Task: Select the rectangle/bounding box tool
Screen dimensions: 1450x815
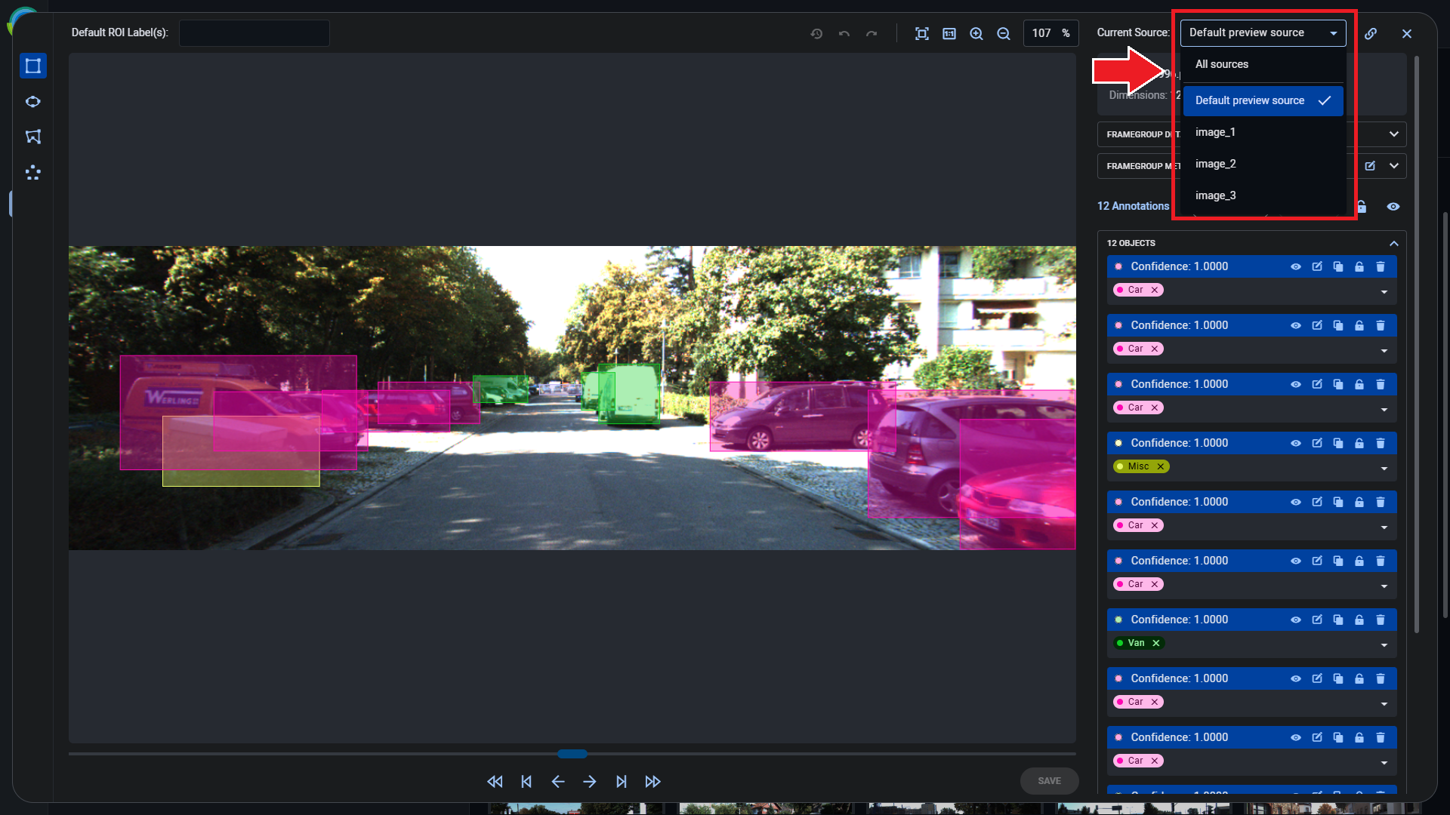Action: pos(33,66)
